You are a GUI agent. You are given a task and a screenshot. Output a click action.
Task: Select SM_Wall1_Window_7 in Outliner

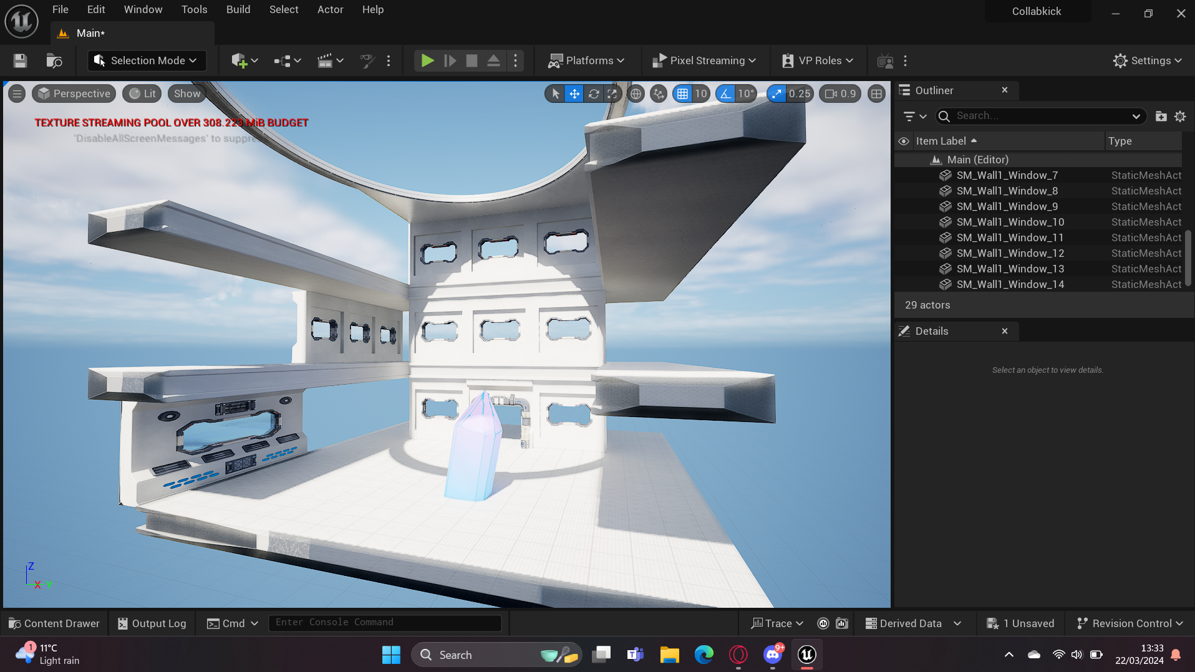coord(1038,175)
